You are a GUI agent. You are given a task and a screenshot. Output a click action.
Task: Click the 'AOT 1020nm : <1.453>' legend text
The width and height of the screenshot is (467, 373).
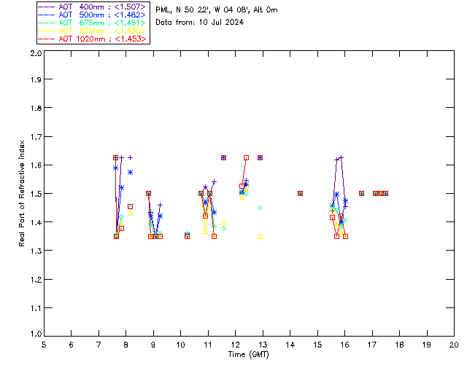[x=102, y=39]
